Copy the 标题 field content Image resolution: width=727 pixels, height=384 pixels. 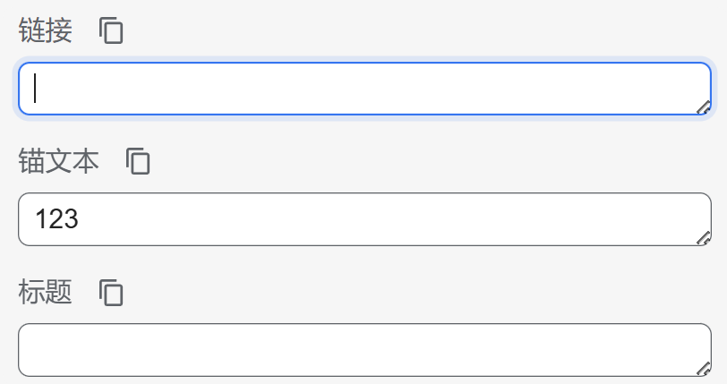click(111, 293)
